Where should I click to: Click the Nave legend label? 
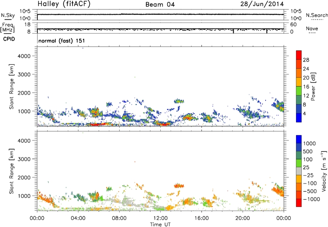[312, 28]
